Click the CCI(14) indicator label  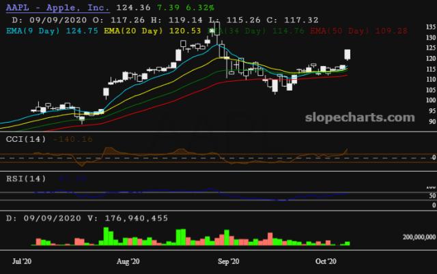pyautogui.click(x=26, y=139)
